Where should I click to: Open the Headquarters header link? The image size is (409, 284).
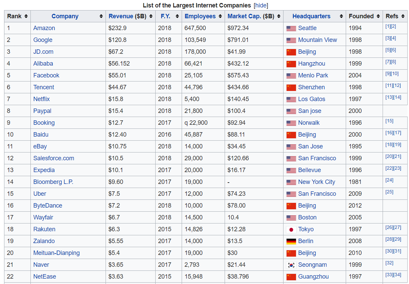click(x=311, y=16)
